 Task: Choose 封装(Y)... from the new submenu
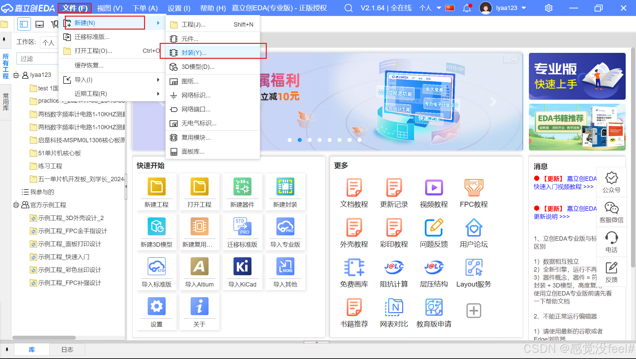pos(213,53)
